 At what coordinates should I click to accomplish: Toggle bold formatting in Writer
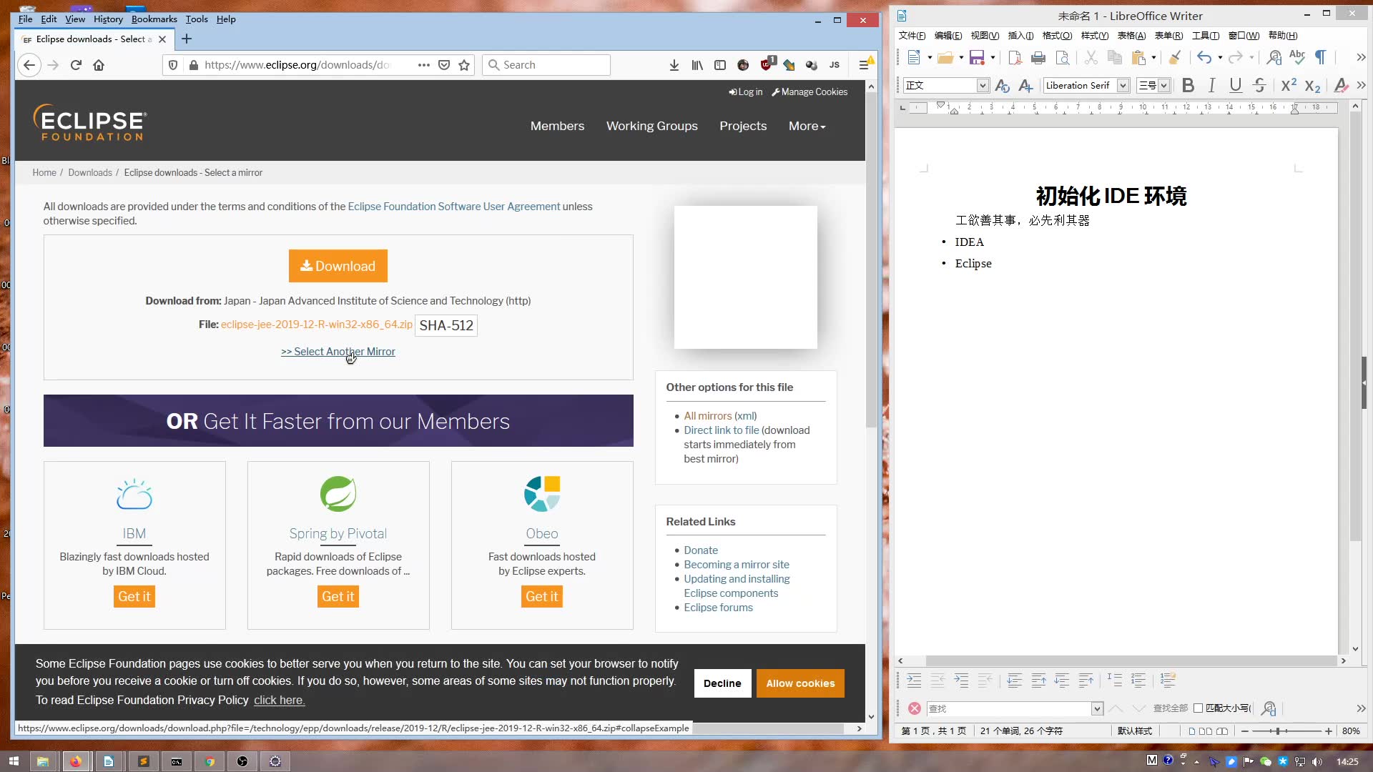[1188, 86]
